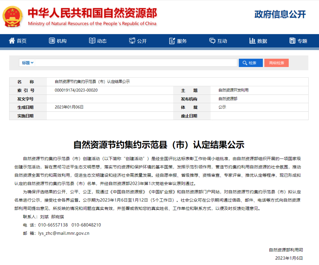
Task: Click the 专题 special topics icon
Action: 292,41
